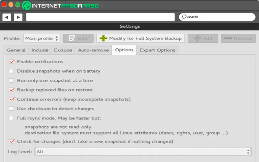This screenshot has width=259, height=162.
Task: Click the magnifier icon in Search
Action: tap(184, 17)
